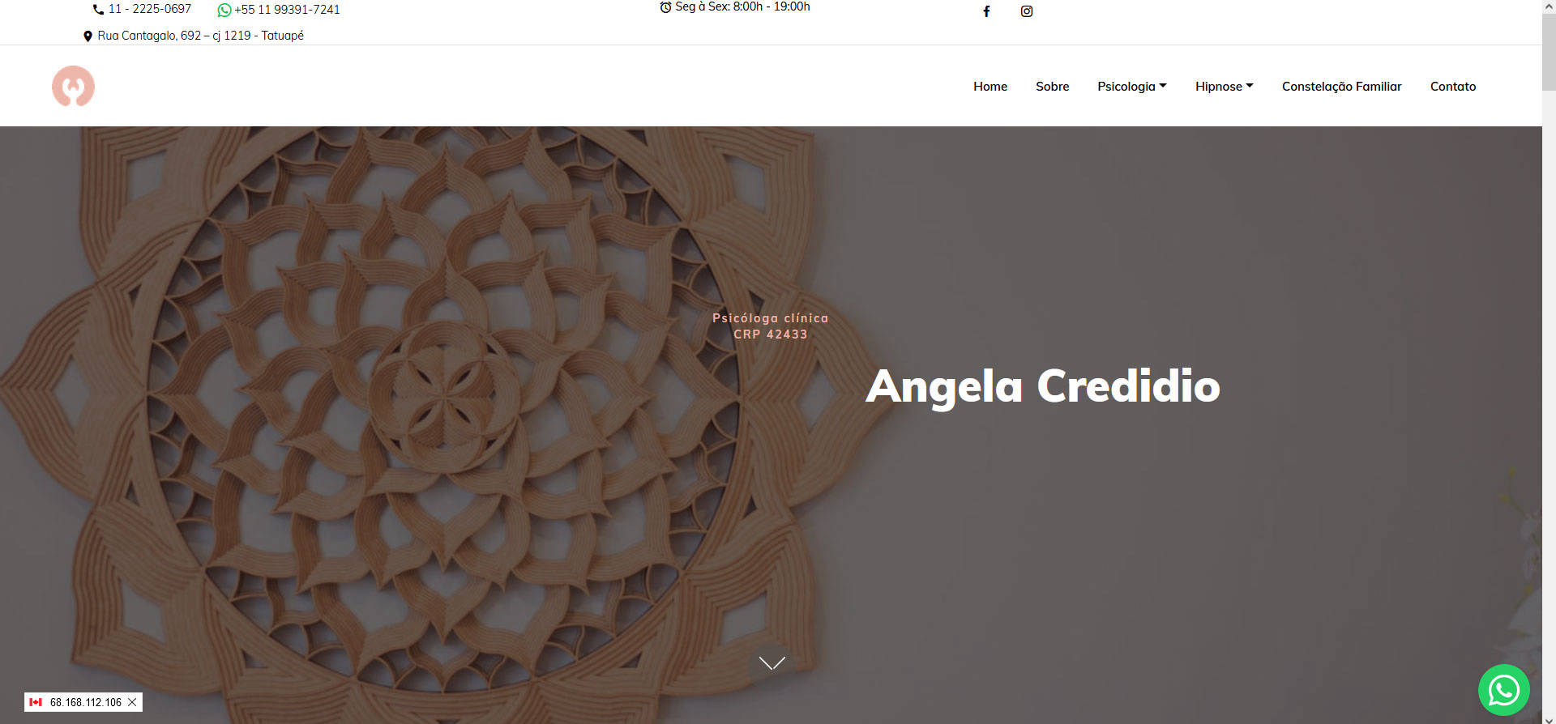Open the +55 11 99391-7241 WhatsApp link
The height and width of the screenshot is (724, 1556).
(x=287, y=10)
